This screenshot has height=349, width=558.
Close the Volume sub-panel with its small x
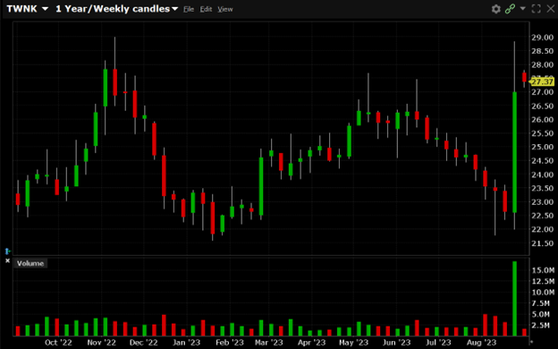click(7, 261)
